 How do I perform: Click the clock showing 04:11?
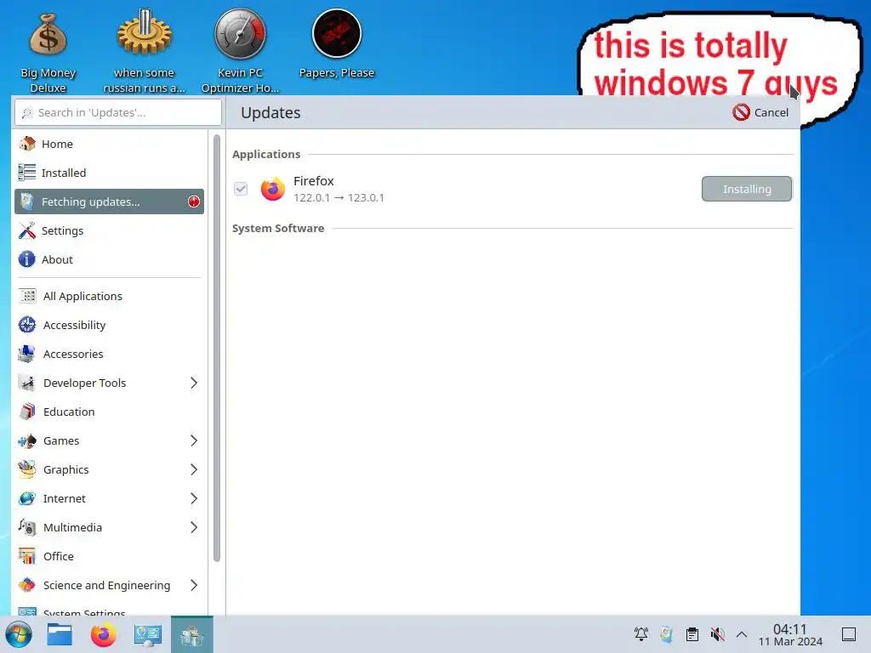(x=789, y=628)
